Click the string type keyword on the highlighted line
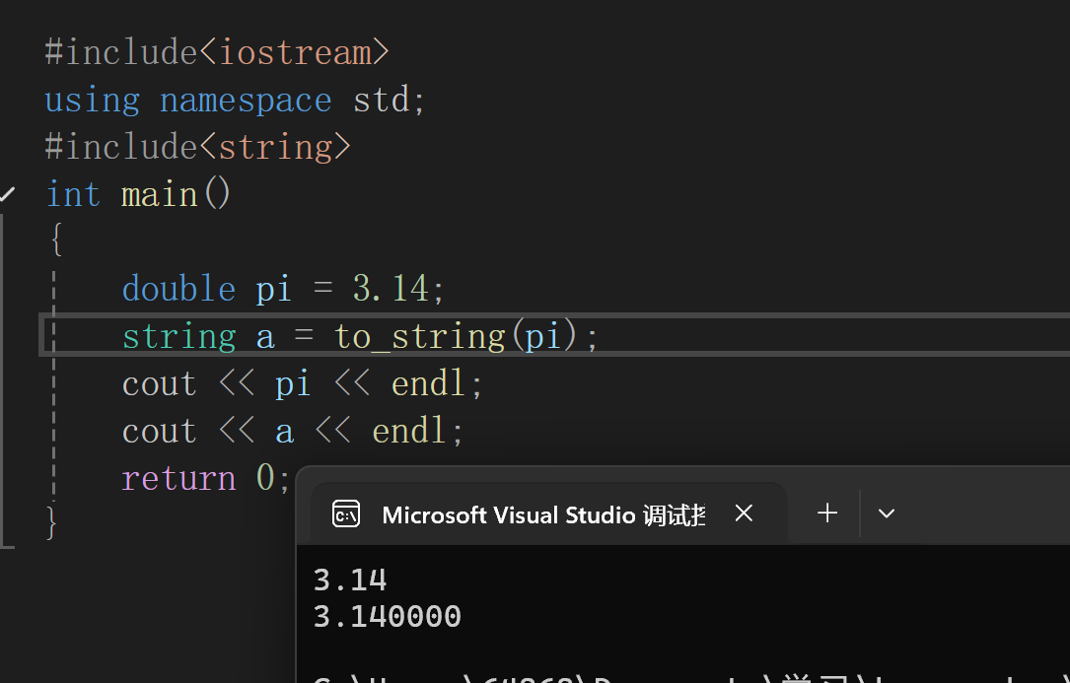 [178, 335]
